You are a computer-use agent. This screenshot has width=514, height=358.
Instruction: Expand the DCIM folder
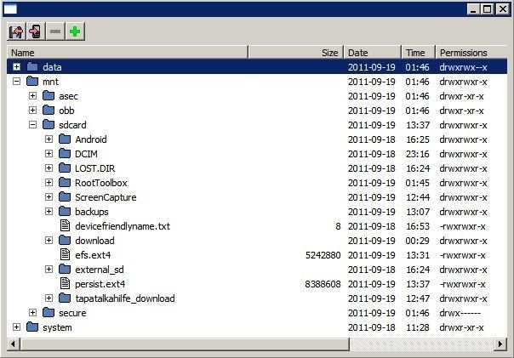(x=49, y=153)
